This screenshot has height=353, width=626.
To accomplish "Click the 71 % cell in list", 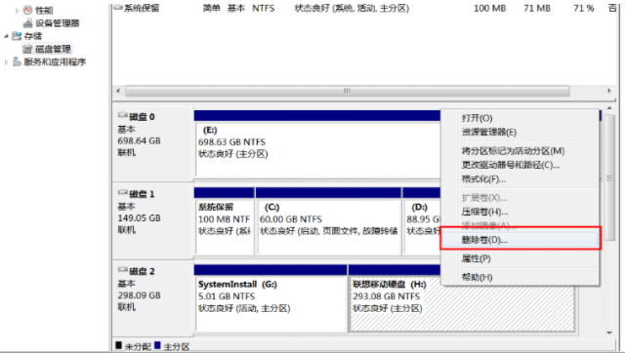I will click(584, 8).
